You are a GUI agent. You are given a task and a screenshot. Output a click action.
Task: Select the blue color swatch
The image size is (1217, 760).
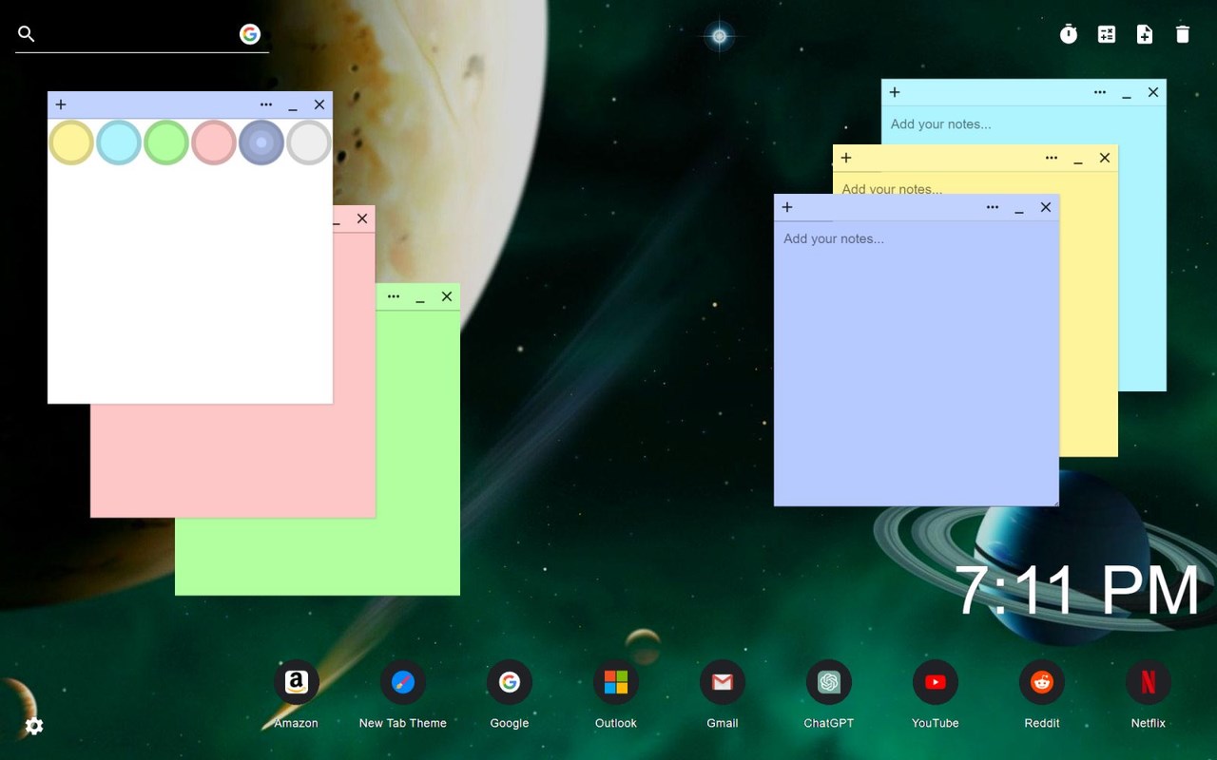tap(261, 142)
